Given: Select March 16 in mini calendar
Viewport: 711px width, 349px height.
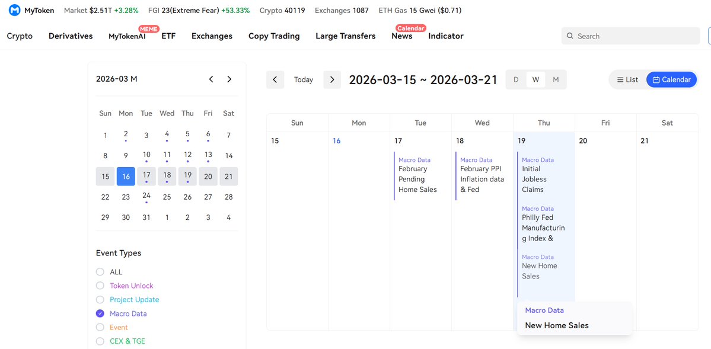Looking at the screenshot, I should click(x=126, y=177).
